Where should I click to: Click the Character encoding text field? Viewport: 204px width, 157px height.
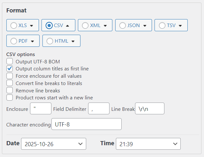[x=87, y=124]
